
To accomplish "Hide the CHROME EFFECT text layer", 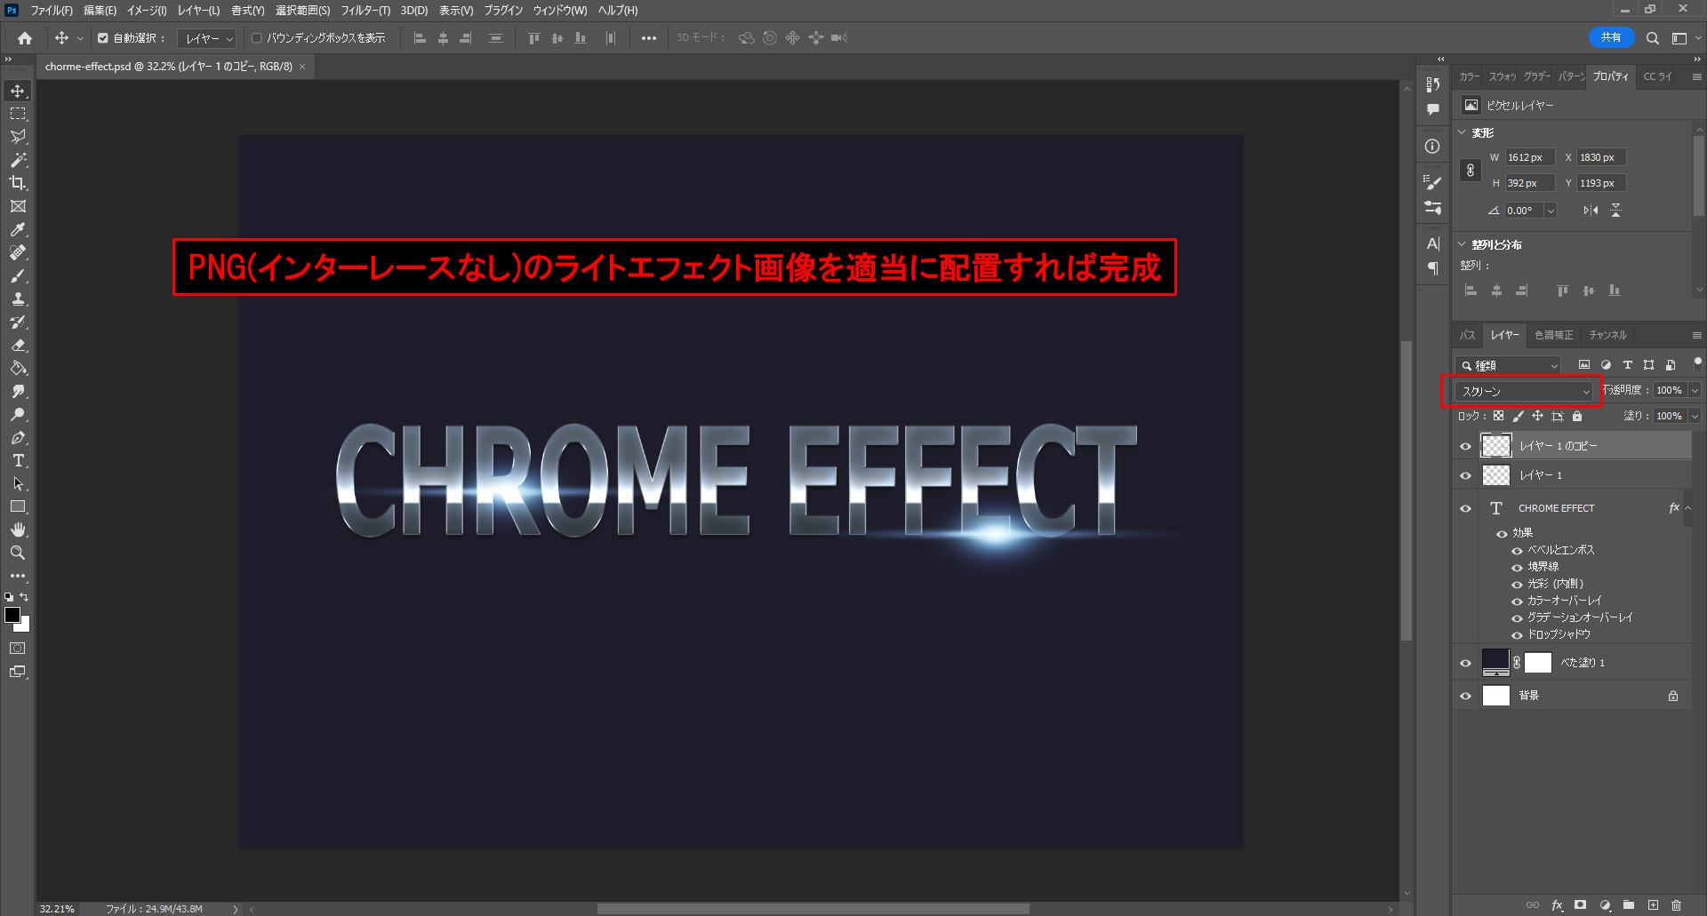I will (x=1465, y=508).
